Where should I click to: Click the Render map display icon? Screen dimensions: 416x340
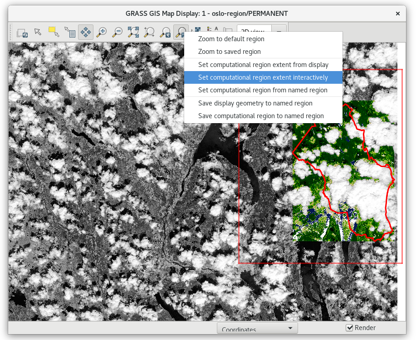tap(22, 33)
